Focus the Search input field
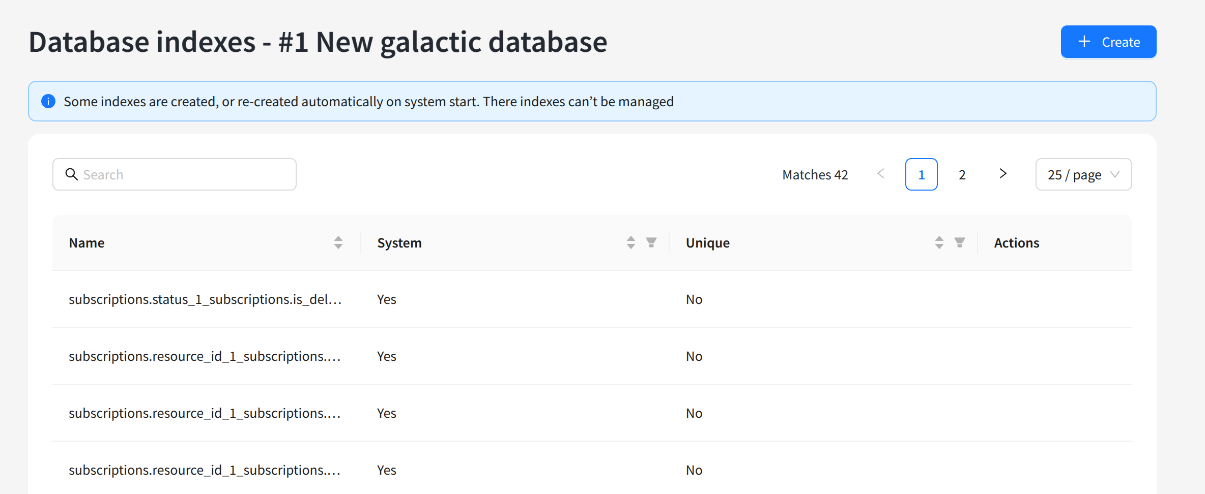This screenshot has height=494, width=1205. [183, 174]
